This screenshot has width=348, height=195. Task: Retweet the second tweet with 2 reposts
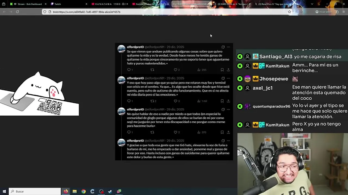click(x=152, y=101)
